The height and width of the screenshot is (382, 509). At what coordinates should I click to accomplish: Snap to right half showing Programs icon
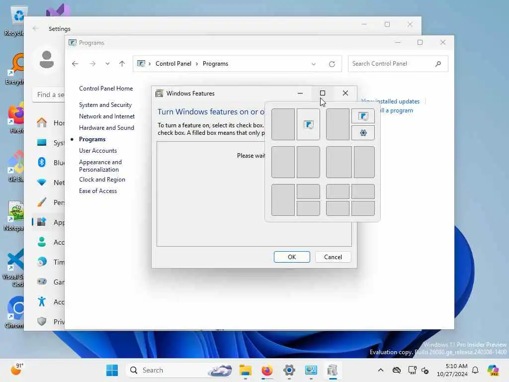click(x=308, y=124)
